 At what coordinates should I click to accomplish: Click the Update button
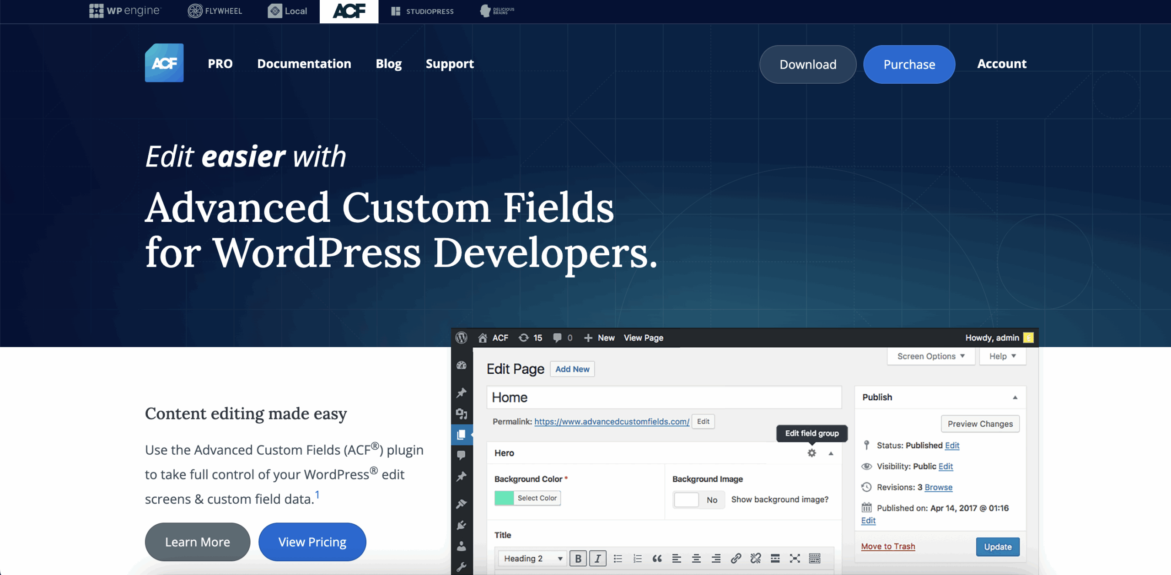[998, 546]
